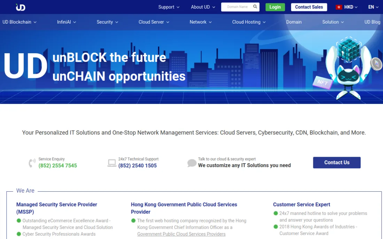Click the Hong Kong flag icon
The height and width of the screenshot is (239, 383).
pyautogui.click(x=339, y=7)
